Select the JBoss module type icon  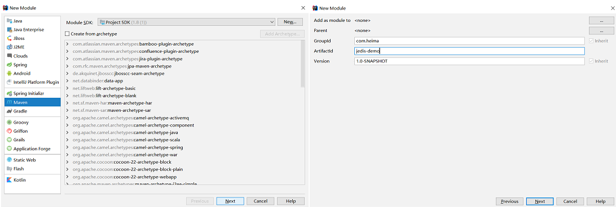pyautogui.click(x=10, y=38)
